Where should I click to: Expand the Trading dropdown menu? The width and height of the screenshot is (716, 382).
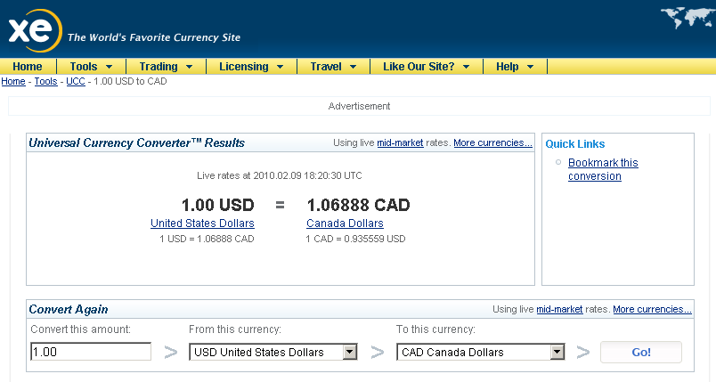[x=166, y=67]
